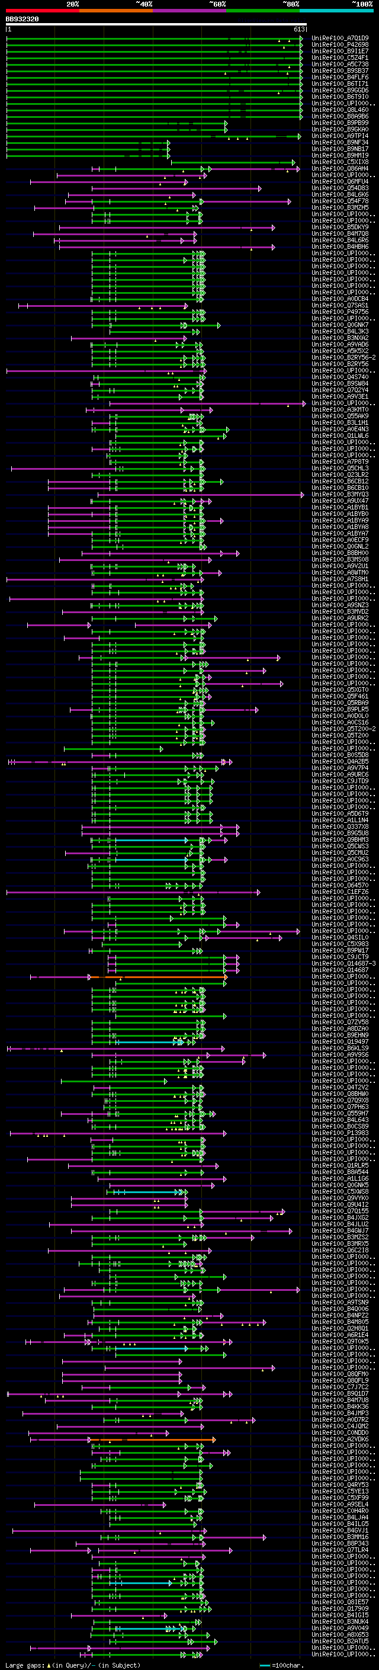Open the UniRef100_Q54D83 hit link
379x1670 pixels.
[340, 188]
